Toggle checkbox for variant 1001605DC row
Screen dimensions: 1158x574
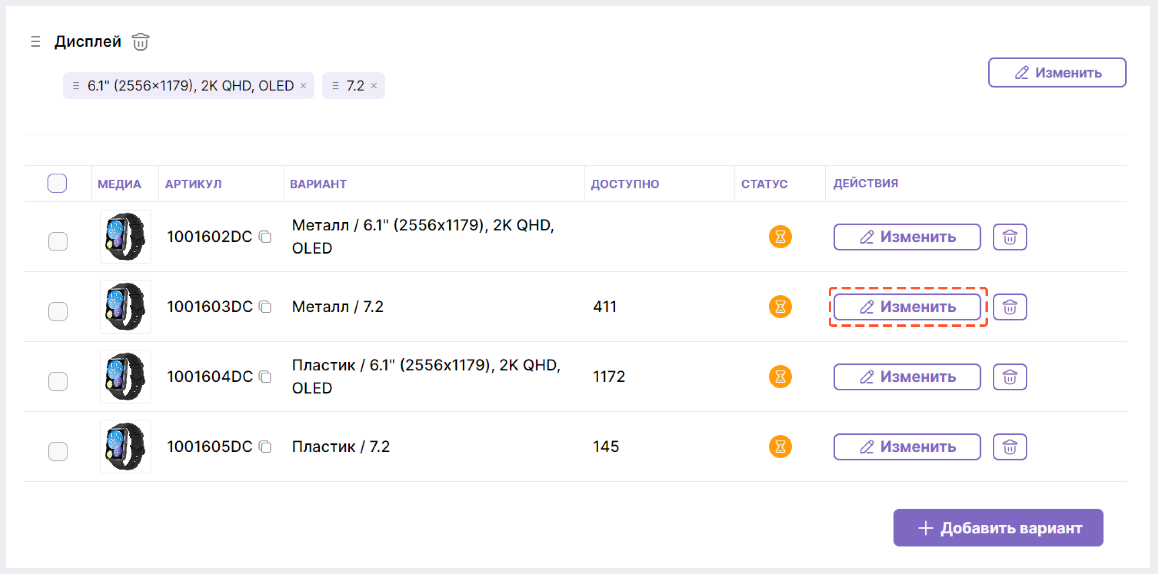(x=57, y=446)
